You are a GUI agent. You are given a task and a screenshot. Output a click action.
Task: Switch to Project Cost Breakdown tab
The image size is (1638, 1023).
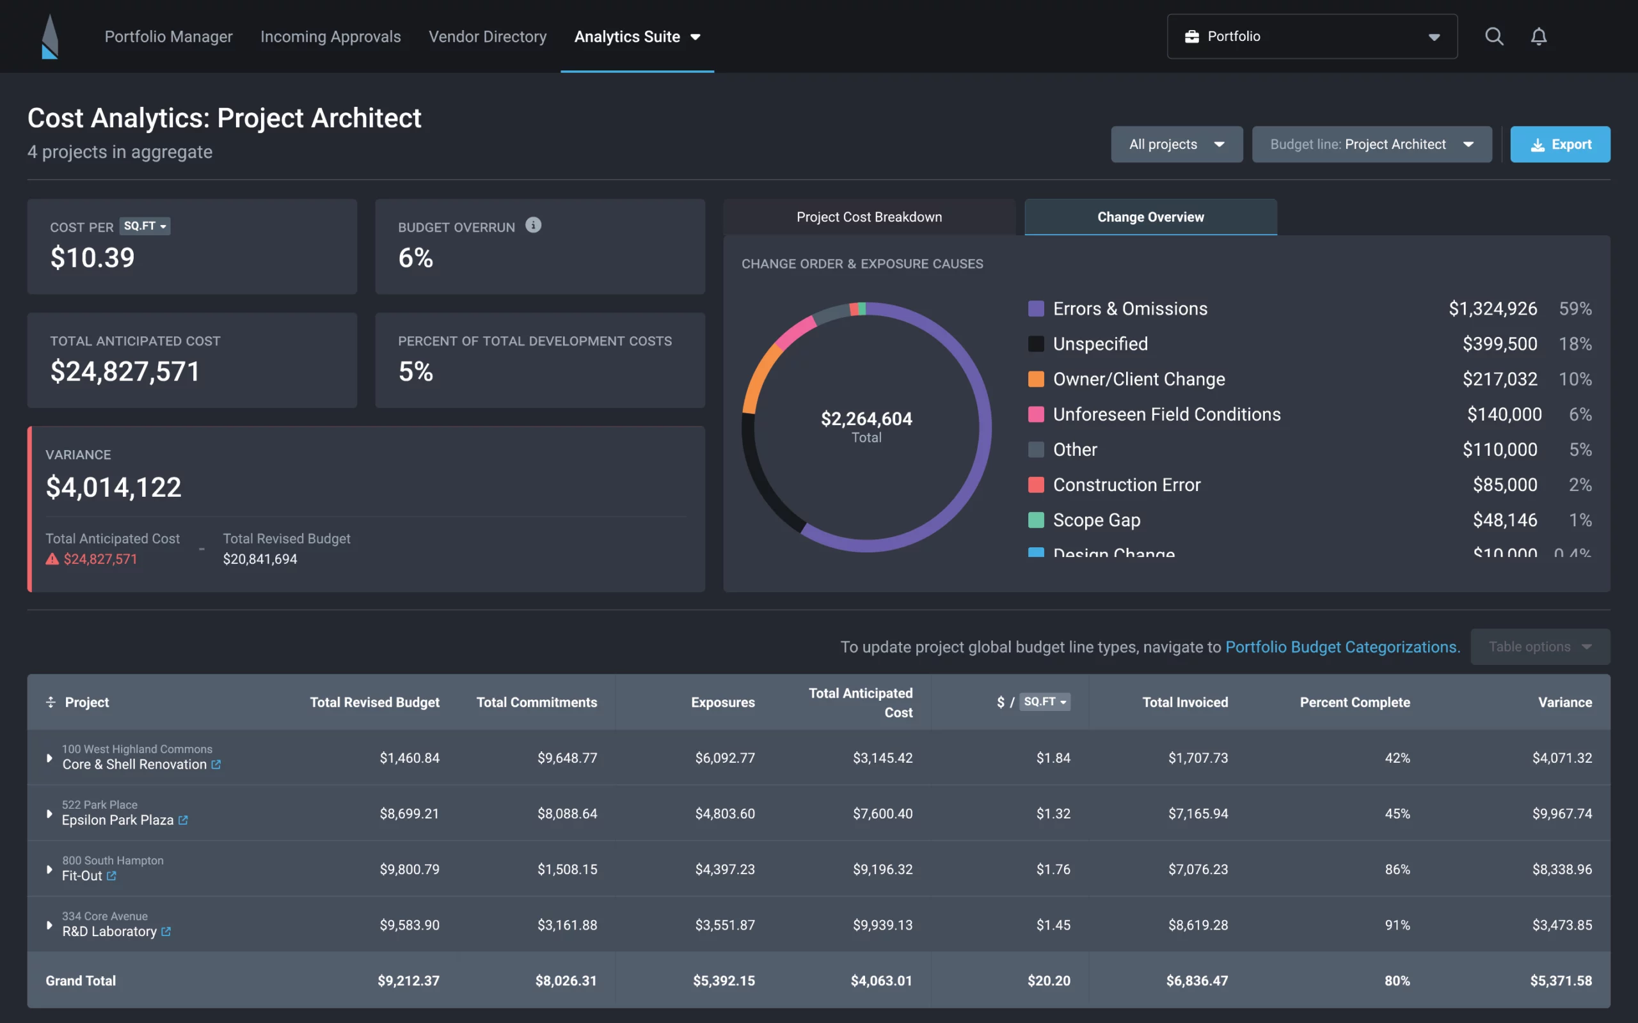(x=868, y=217)
